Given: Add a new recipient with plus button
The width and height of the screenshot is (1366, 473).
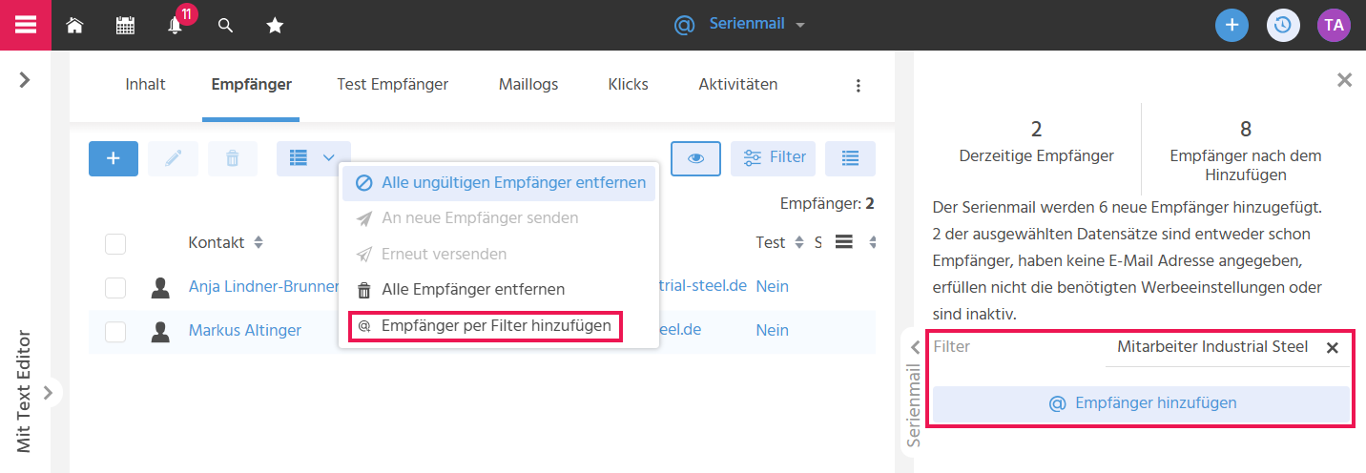Looking at the screenshot, I should coord(114,158).
